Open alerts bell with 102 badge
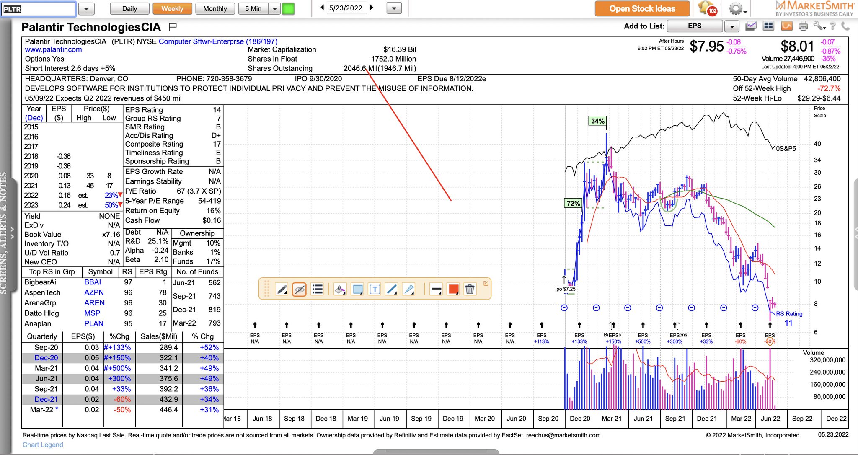The width and height of the screenshot is (858, 455). [x=707, y=8]
